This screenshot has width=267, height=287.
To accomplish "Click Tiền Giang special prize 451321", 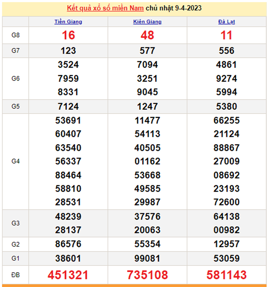I will pyautogui.click(x=68, y=275).
